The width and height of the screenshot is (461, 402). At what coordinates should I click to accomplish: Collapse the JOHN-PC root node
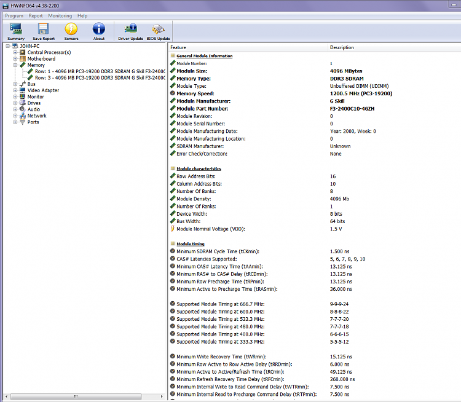(x=7, y=46)
